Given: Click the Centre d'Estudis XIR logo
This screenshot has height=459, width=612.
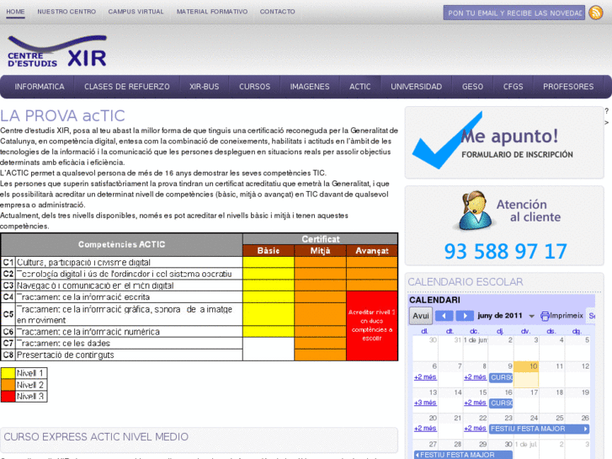Looking at the screenshot, I should pos(57,51).
